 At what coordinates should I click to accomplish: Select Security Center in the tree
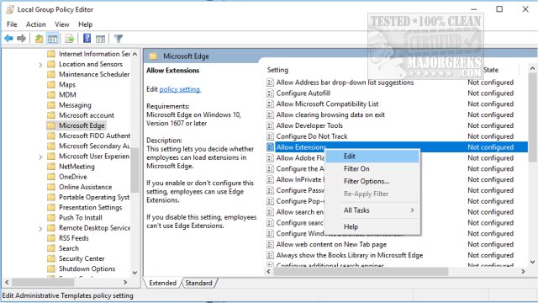(x=82, y=258)
